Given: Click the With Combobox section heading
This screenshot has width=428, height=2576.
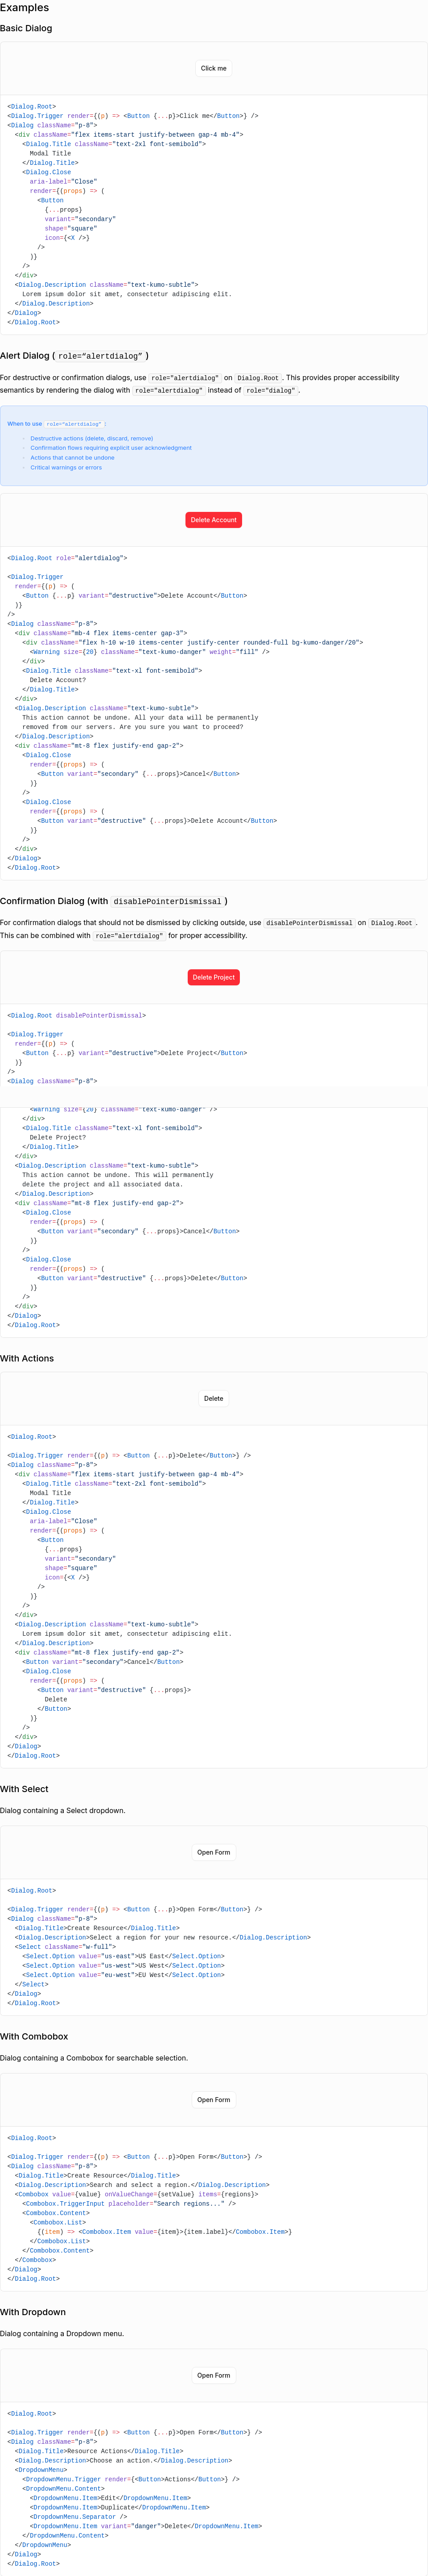Looking at the screenshot, I should [34, 2036].
